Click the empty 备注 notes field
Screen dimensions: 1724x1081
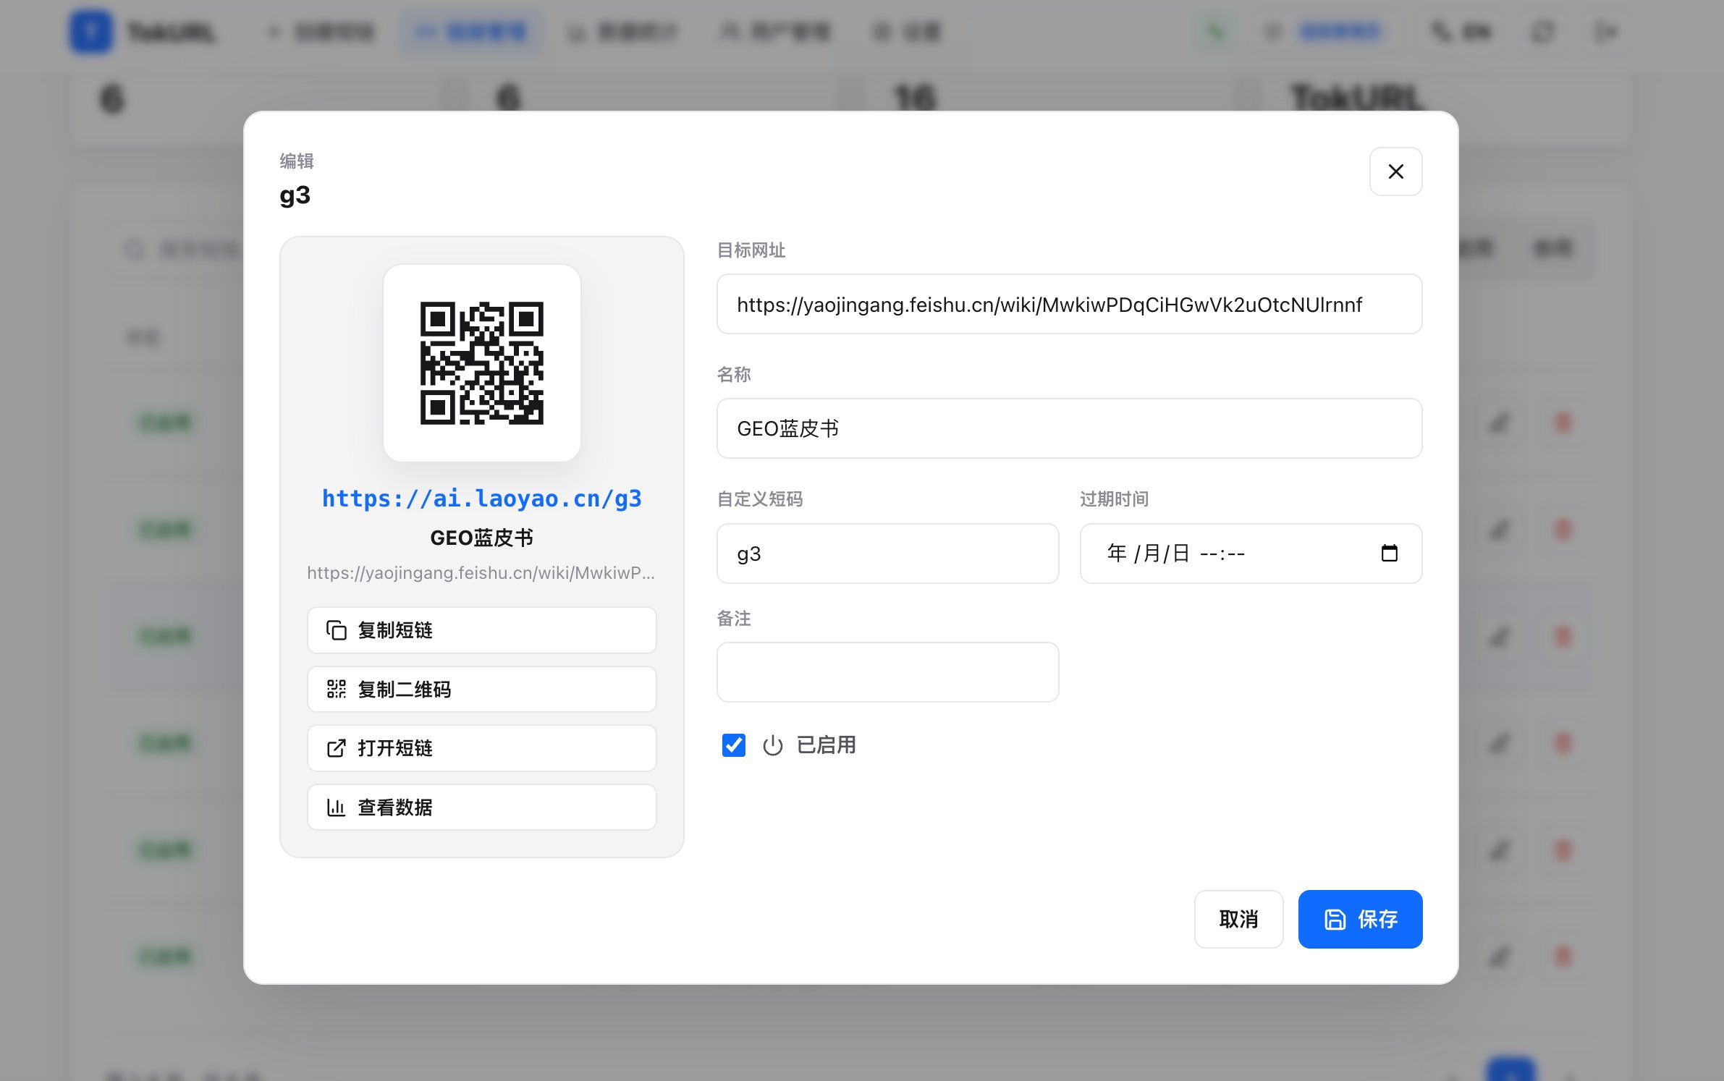887,672
